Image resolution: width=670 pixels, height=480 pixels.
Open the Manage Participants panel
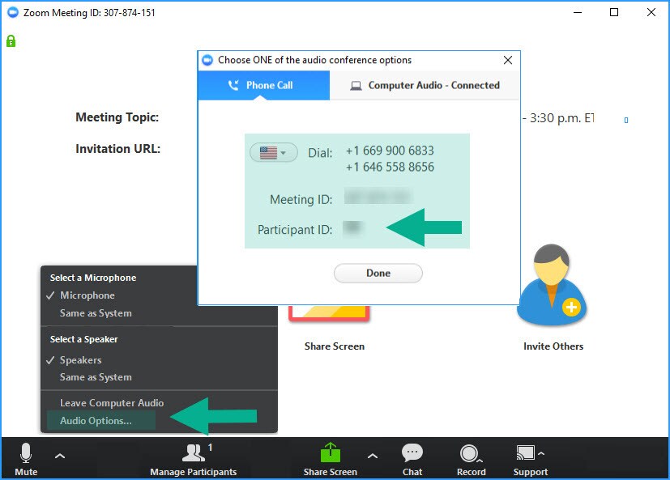click(x=193, y=460)
